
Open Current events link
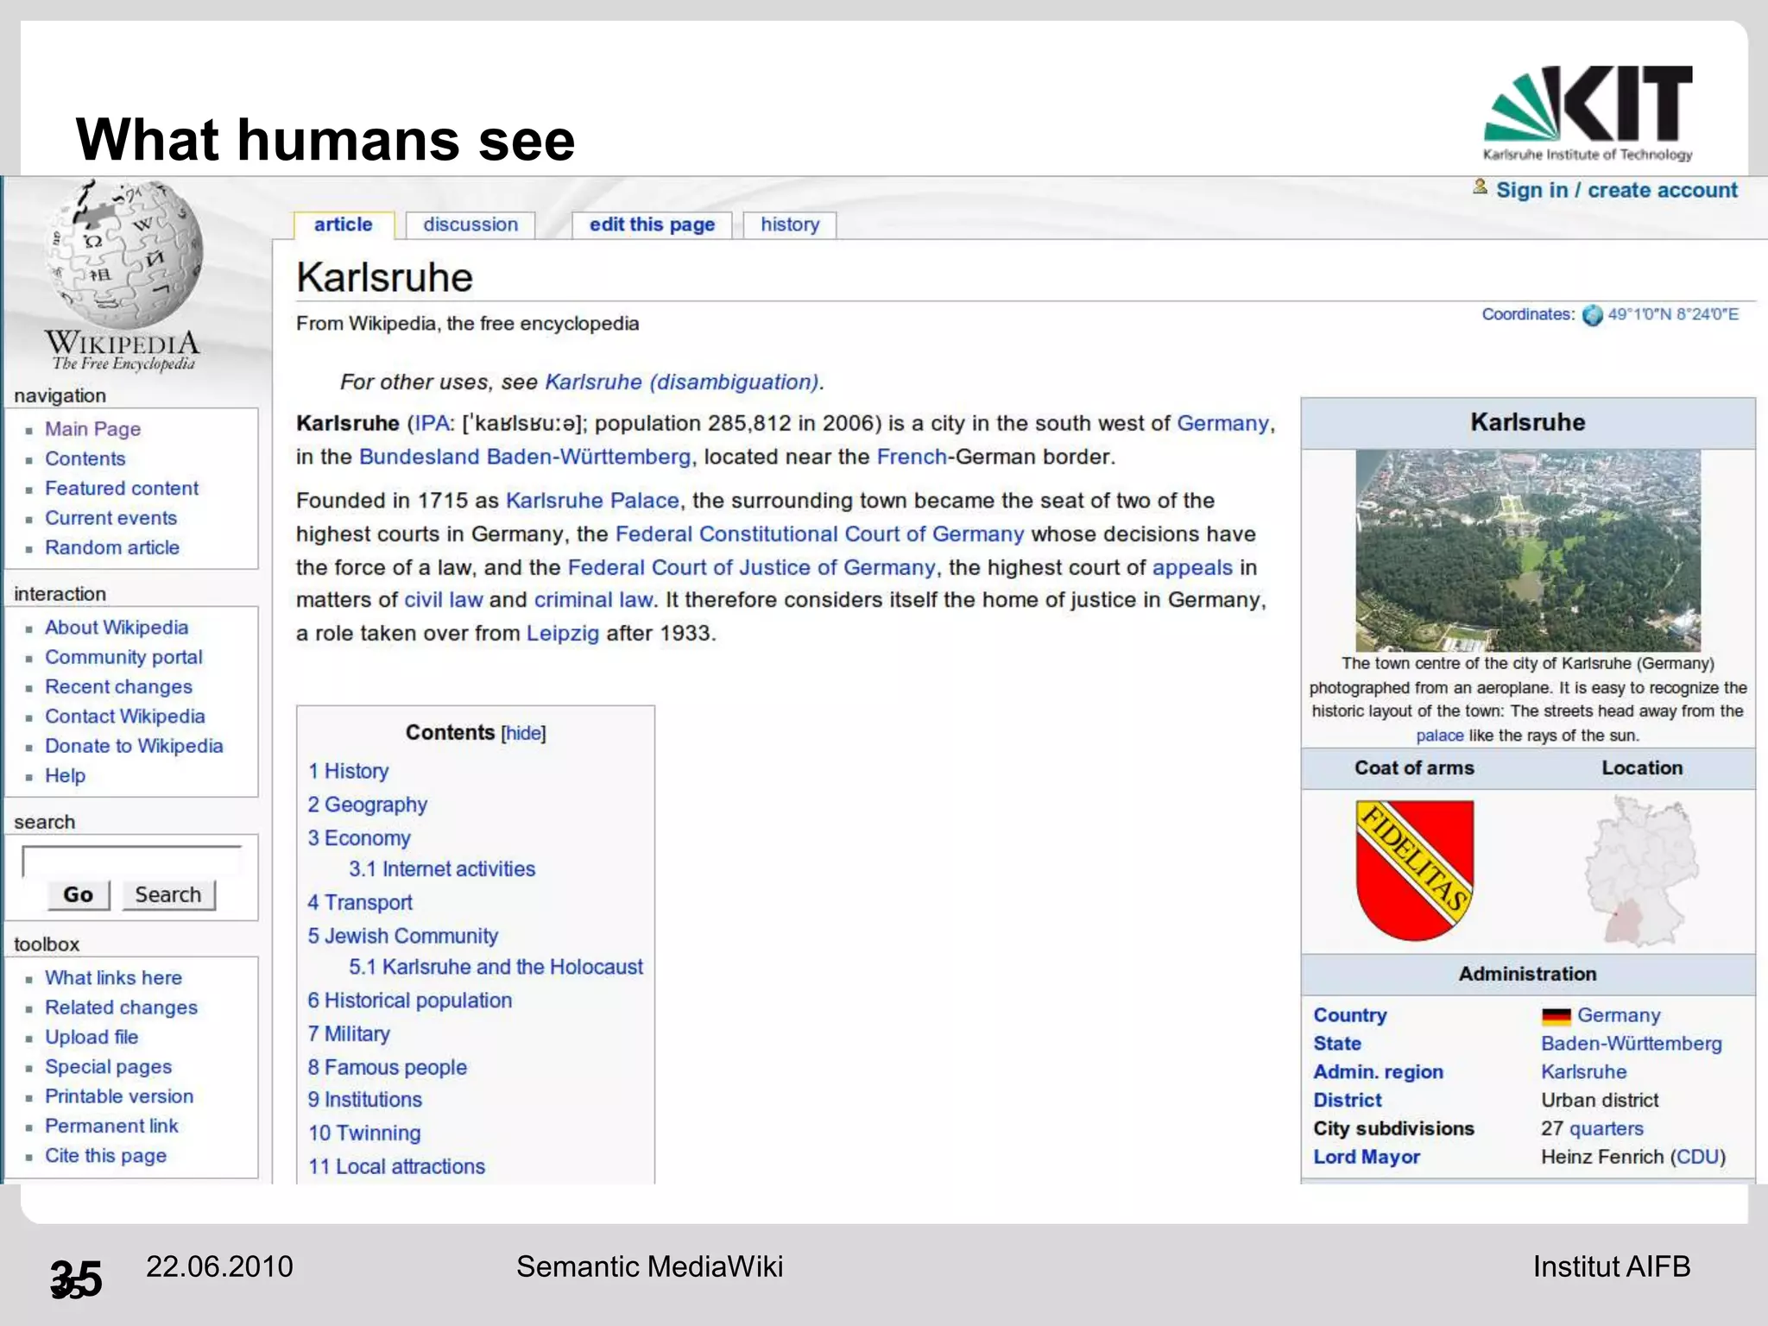click(110, 518)
